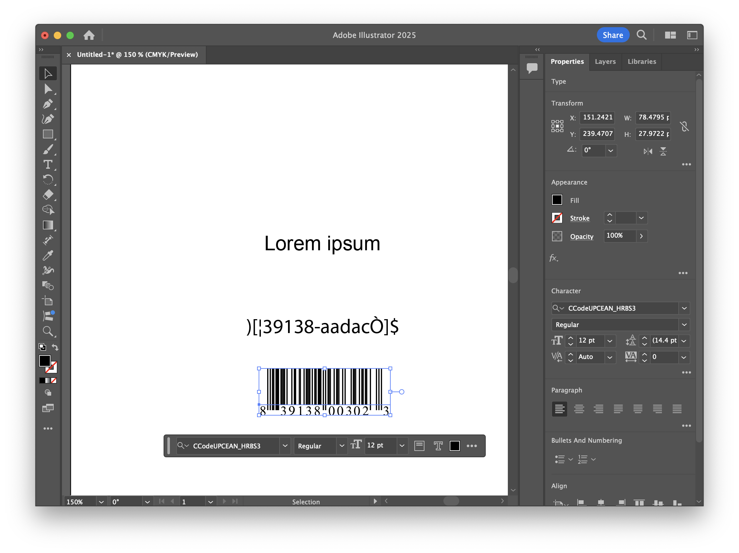Open the Stroke panel link
This screenshot has height=553, width=739.
[579, 218]
